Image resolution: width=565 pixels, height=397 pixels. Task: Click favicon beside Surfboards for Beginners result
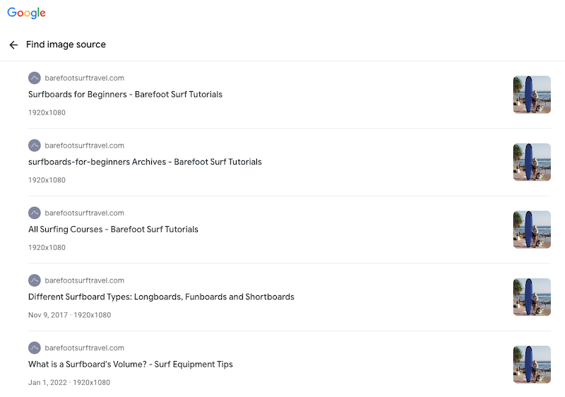pyautogui.click(x=35, y=78)
